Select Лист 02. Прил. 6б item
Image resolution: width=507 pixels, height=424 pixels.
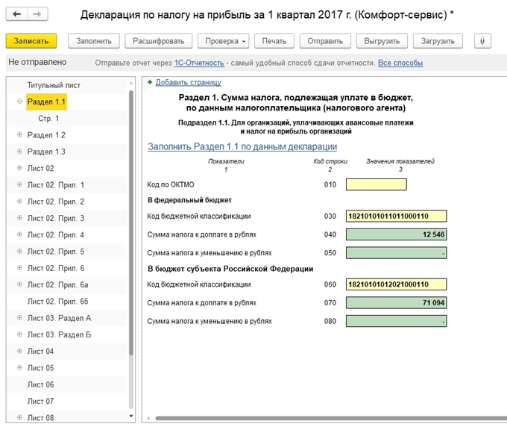(57, 302)
